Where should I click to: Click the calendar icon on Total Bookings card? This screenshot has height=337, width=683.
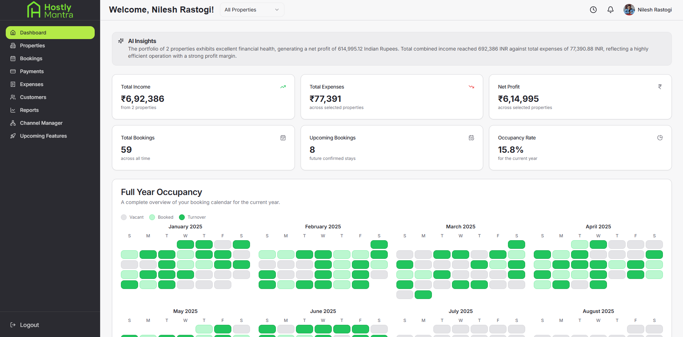click(x=283, y=138)
